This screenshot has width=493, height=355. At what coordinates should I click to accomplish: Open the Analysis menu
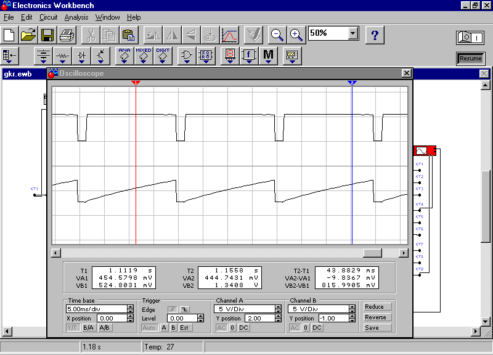76,17
